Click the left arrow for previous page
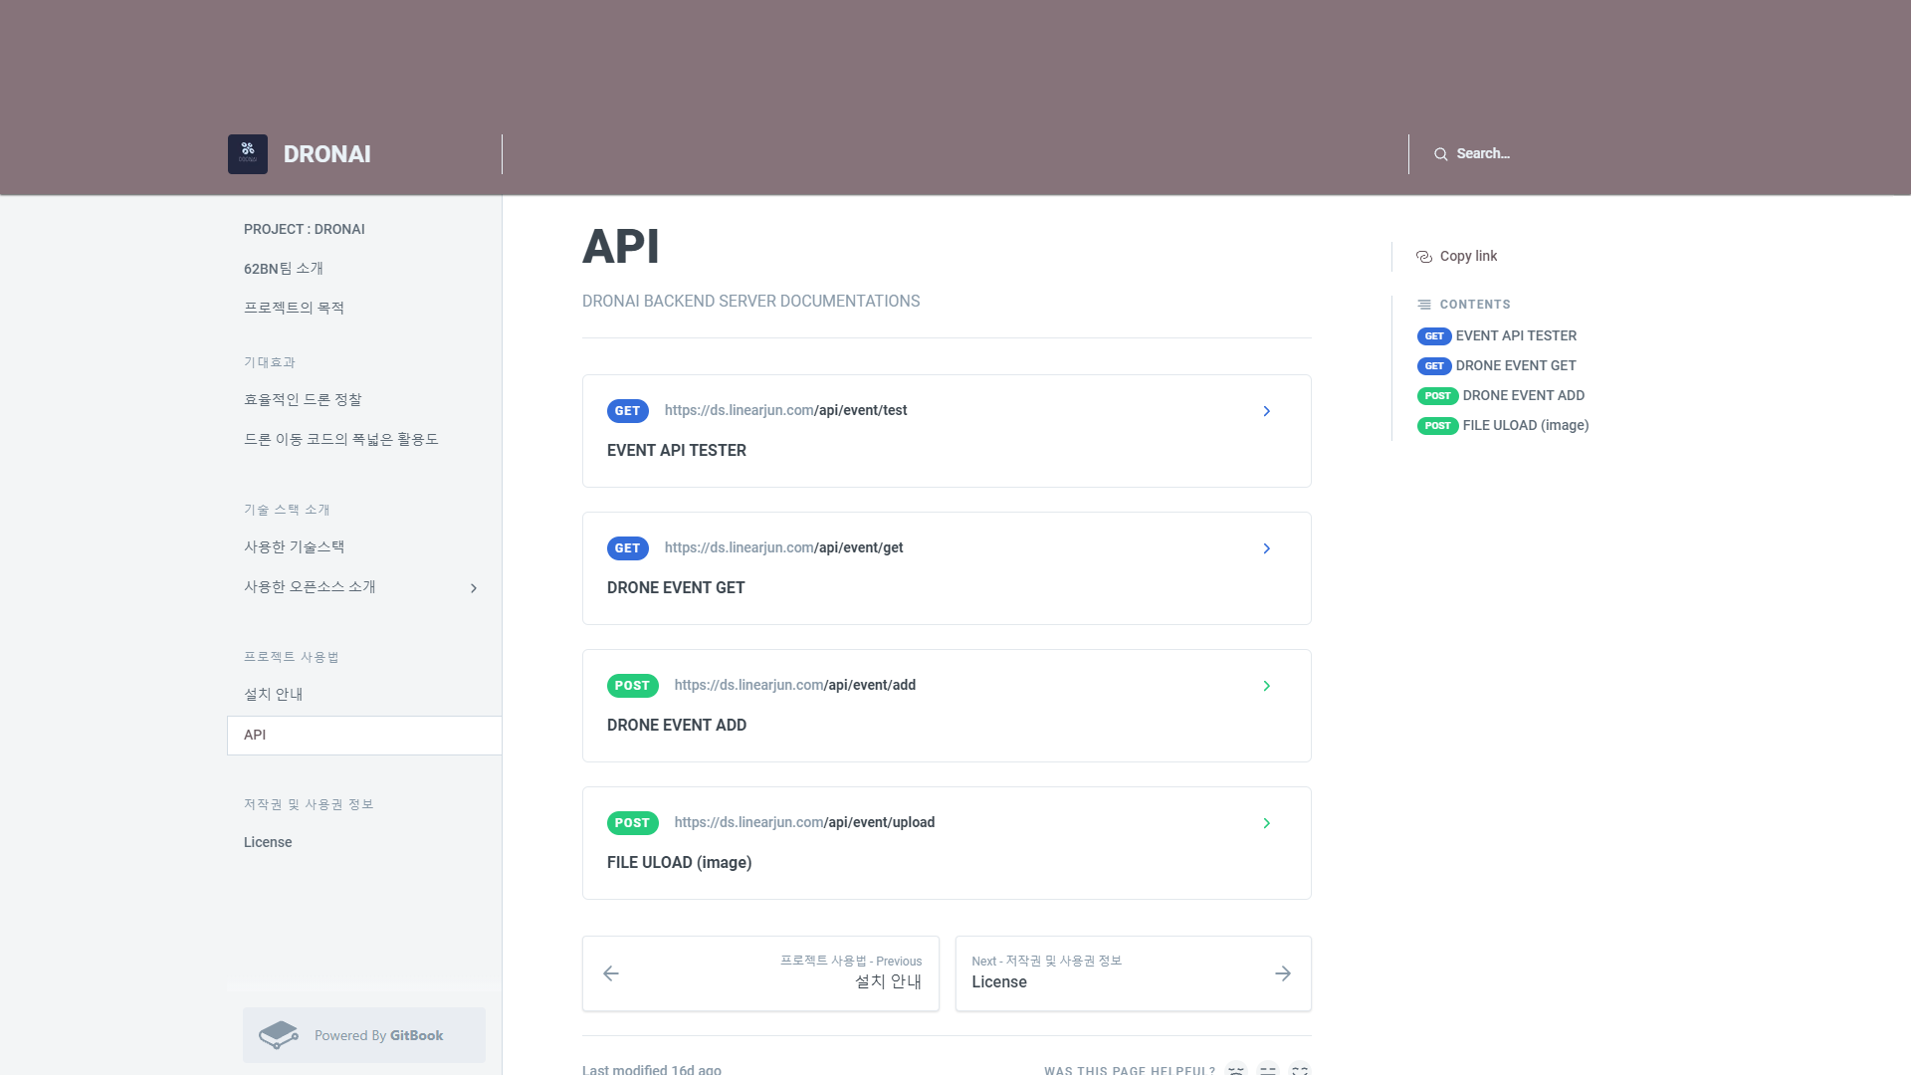The width and height of the screenshot is (1911, 1075). pyautogui.click(x=611, y=973)
